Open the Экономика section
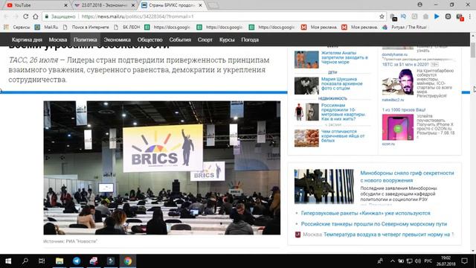The width and height of the screenshot is (476, 268). click(118, 39)
